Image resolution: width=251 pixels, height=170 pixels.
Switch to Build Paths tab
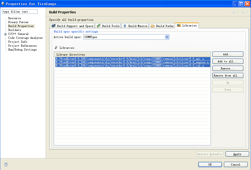tap(162, 26)
